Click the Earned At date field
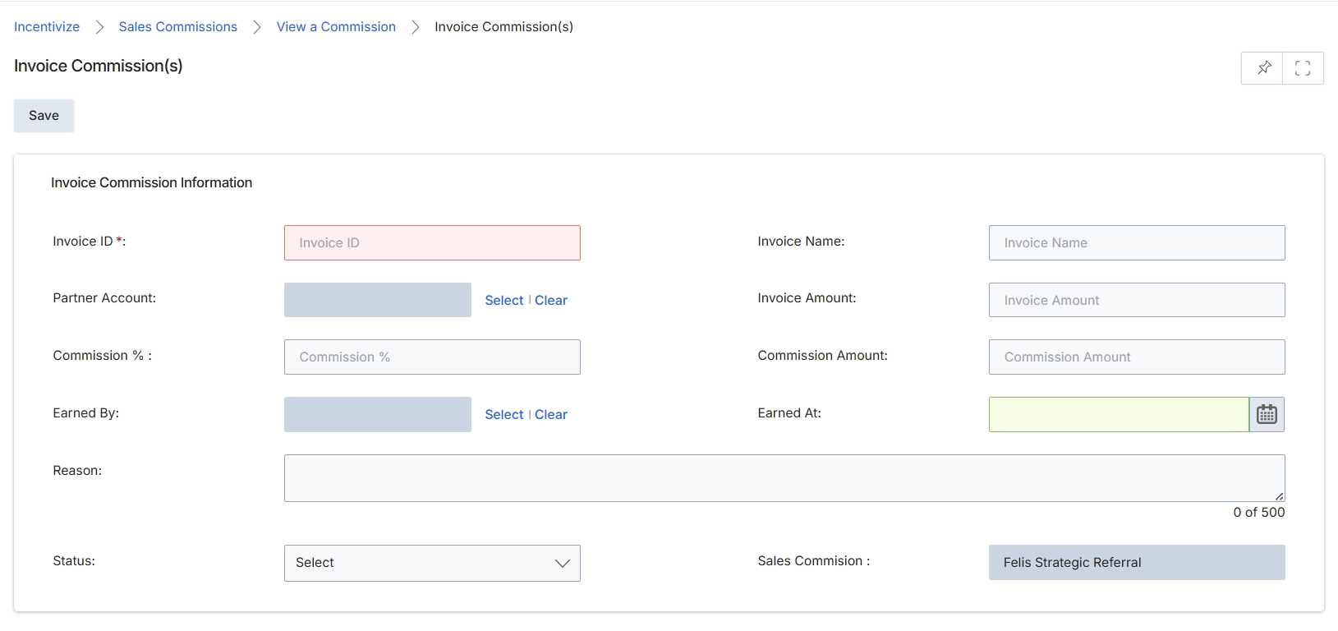The height and width of the screenshot is (631, 1338). tap(1119, 415)
